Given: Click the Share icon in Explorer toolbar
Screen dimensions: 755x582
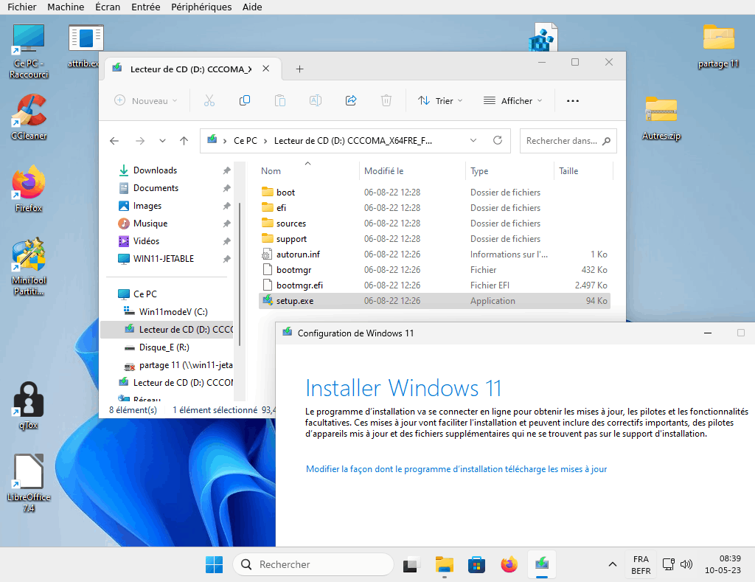Looking at the screenshot, I should point(351,101).
